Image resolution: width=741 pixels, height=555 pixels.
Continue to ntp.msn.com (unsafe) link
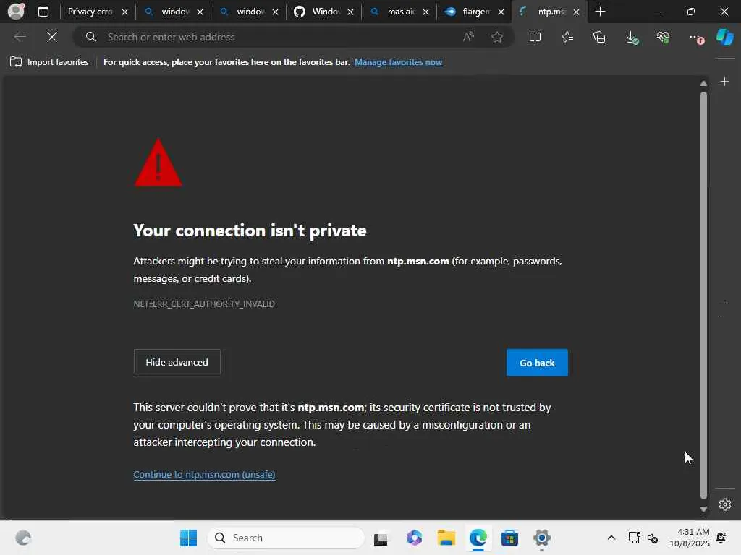(x=204, y=474)
